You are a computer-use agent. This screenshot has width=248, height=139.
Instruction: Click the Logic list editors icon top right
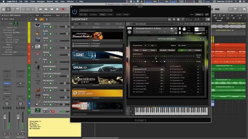coord(230,9)
